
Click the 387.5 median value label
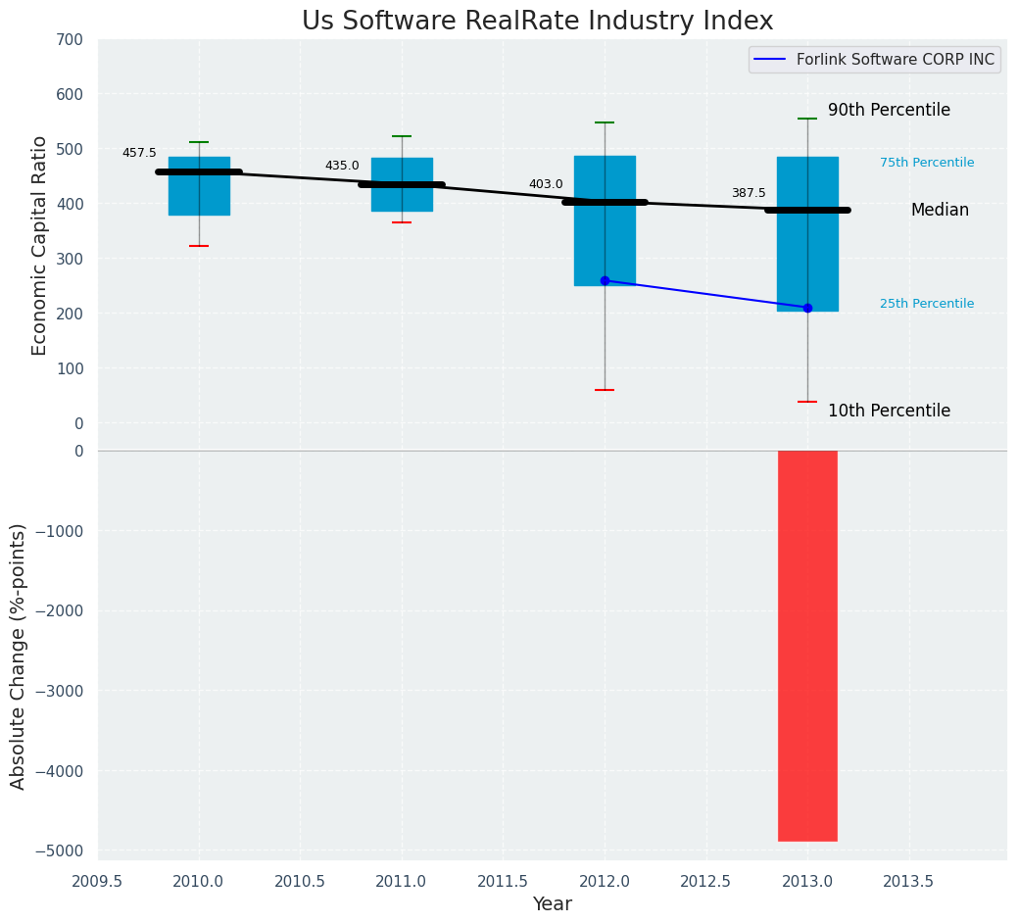click(x=749, y=193)
